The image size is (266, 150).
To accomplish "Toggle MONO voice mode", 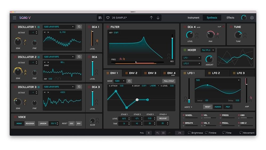I will pyautogui.click(x=19, y=123).
